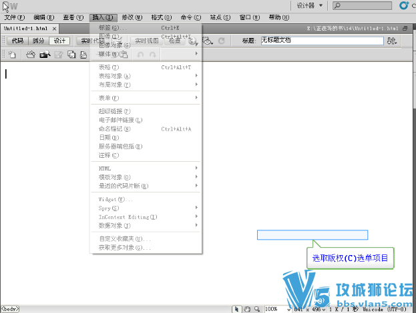The image size is (416, 313).
Task: Choose the Select tool in status bar
Action: click(236, 309)
